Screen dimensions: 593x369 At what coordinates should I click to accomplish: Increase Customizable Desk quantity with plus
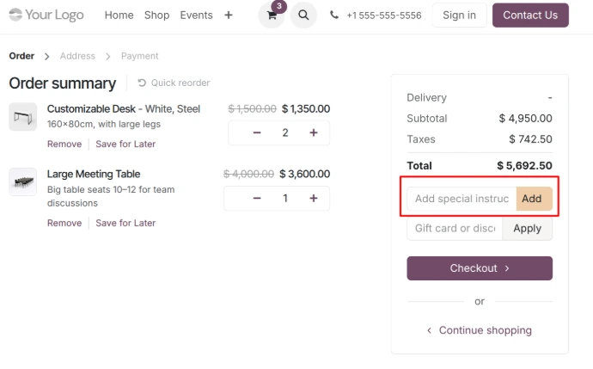pyautogui.click(x=313, y=132)
